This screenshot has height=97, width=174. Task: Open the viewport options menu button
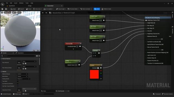click(x=2, y=13)
